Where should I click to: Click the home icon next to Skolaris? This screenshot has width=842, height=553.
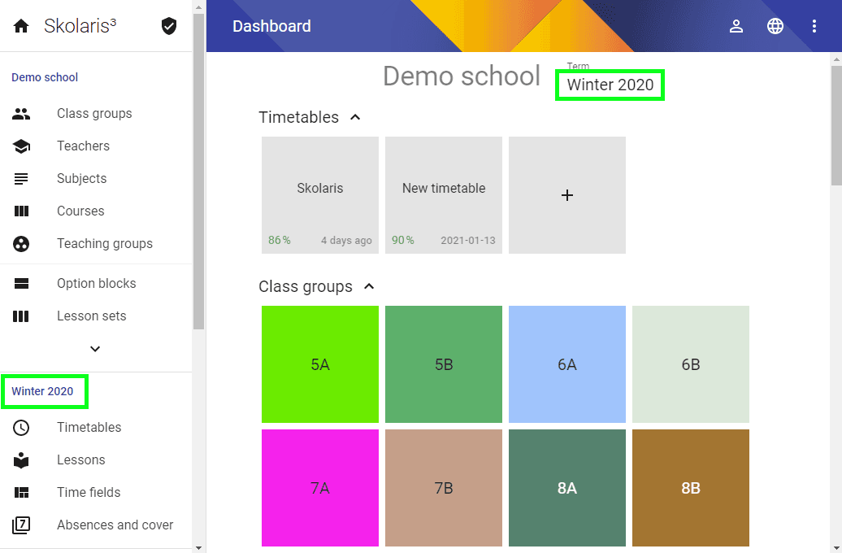(x=20, y=25)
